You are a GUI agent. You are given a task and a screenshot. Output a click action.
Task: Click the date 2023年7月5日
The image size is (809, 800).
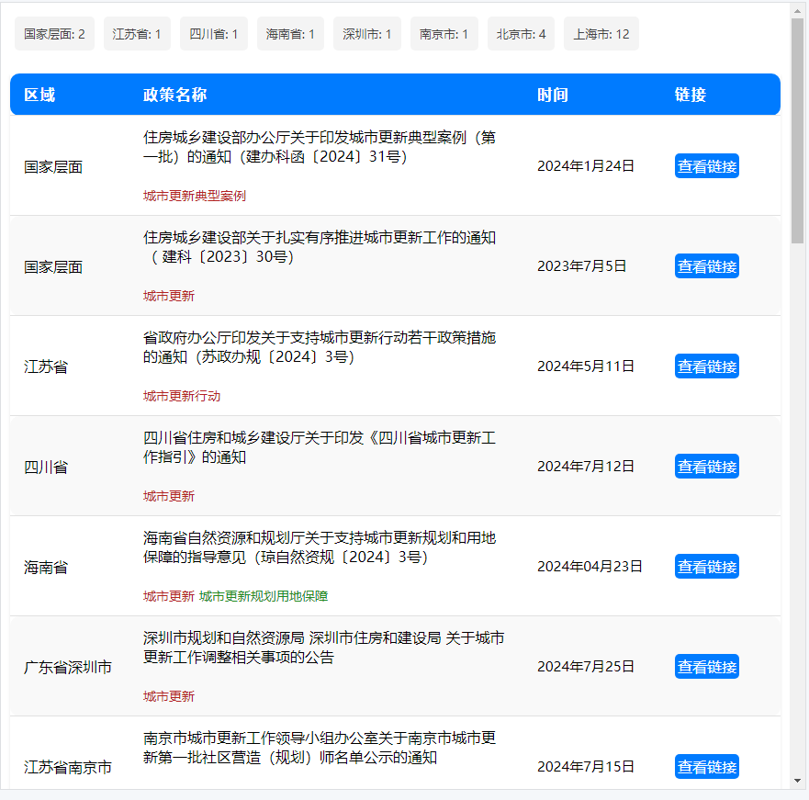point(581,266)
